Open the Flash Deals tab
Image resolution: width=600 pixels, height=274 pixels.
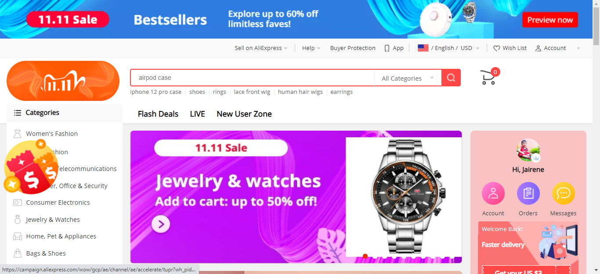tap(158, 114)
